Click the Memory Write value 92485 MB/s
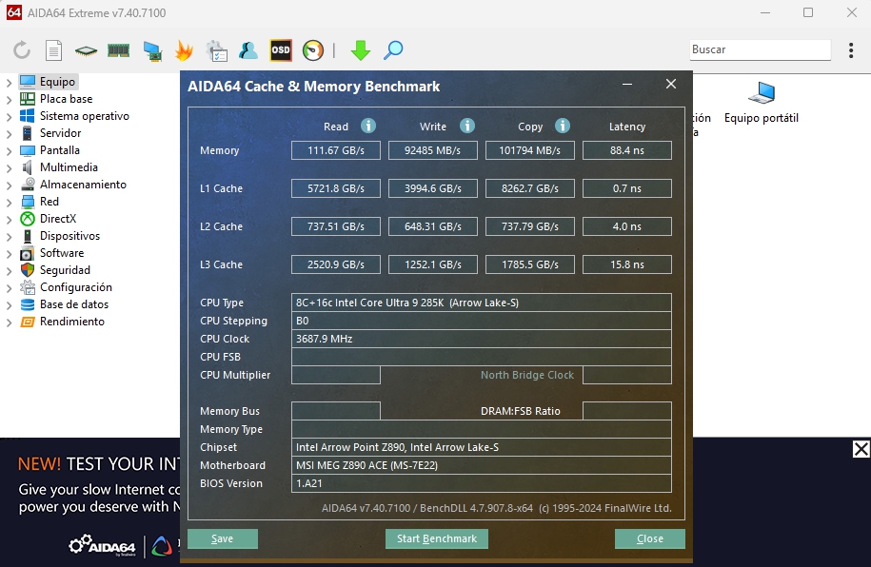Viewport: 871px width, 567px height. [x=433, y=150]
